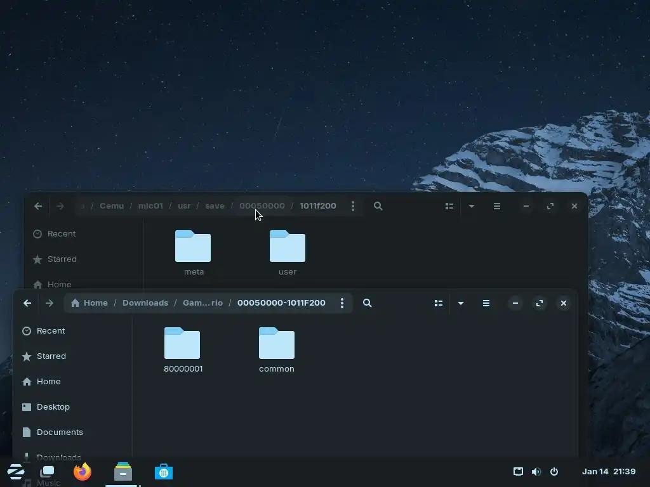Open the 80000001 folder in front window
The image size is (650, 487).
182,350
